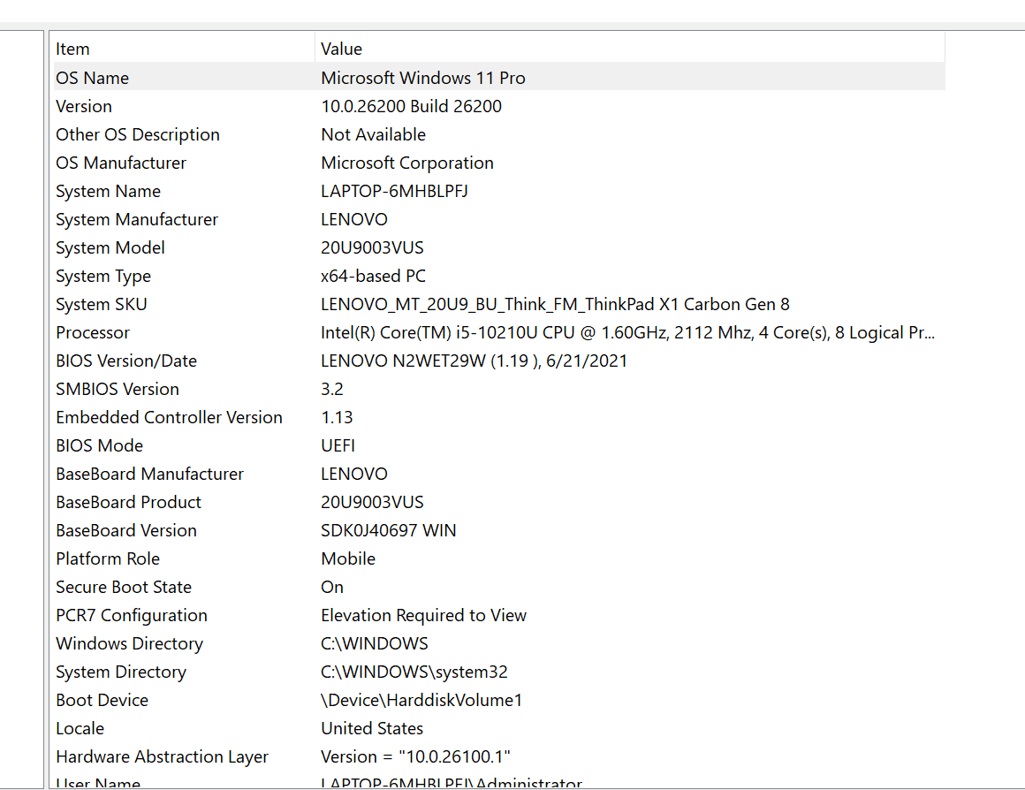Select the Locale row
Screen dimensions: 1025x790
(x=498, y=728)
